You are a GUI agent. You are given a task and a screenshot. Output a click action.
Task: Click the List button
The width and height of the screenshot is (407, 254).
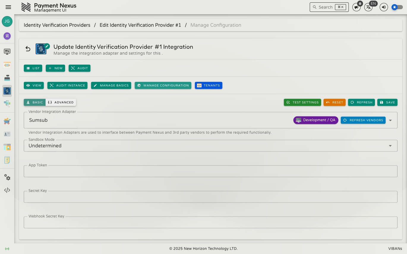33,68
